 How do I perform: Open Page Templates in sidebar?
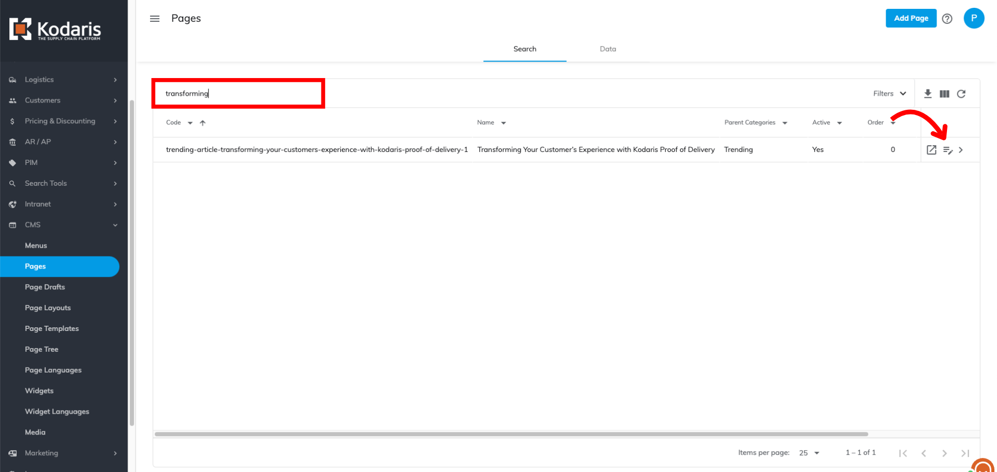52,329
